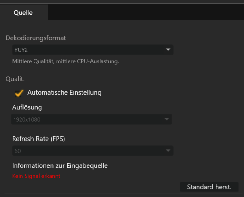Image resolution: width=244 pixels, height=197 pixels.
Task: Click the Refresh Rate (FPS) label
Action: coord(39,139)
